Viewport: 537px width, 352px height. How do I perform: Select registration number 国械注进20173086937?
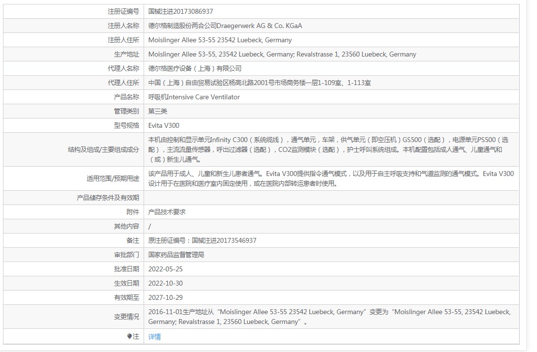click(x=180, y=11)
